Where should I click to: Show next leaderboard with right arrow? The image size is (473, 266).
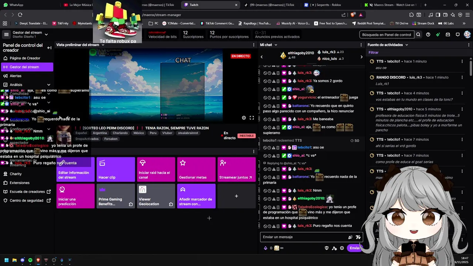point(361,57)
